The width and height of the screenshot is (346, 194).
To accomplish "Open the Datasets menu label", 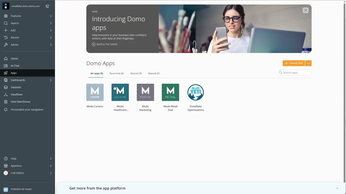I will 16,87.
